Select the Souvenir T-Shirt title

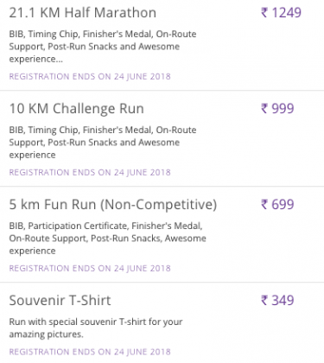(60, 301)
